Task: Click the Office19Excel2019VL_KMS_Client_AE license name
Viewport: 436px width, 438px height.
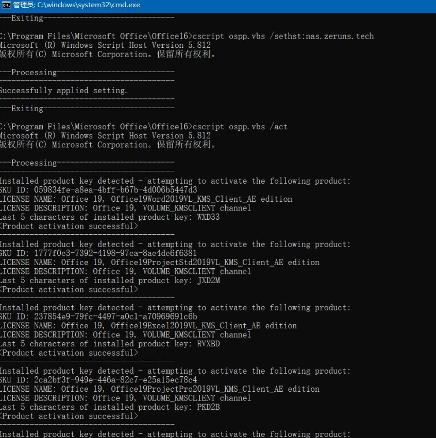Action: point(186,326)
